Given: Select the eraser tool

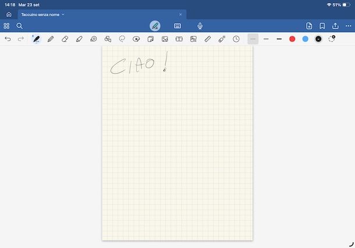Looking at the screenshot, I should (65, 39).
